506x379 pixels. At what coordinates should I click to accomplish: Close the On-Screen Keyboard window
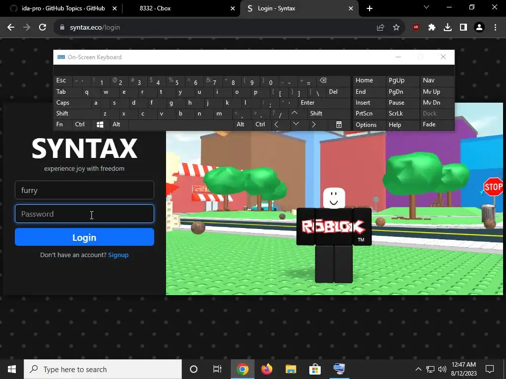443,57
